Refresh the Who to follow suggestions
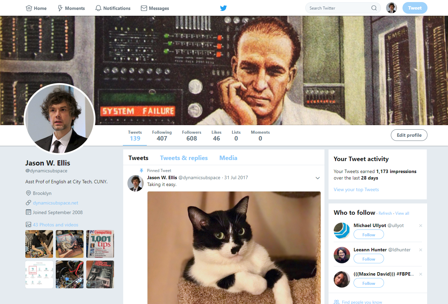This screenshot has height=304, width=448. tap(385, 213)
